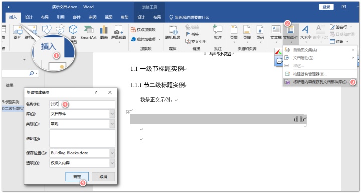Expand the 选项 options dropdown

click(x=112, y=163)
